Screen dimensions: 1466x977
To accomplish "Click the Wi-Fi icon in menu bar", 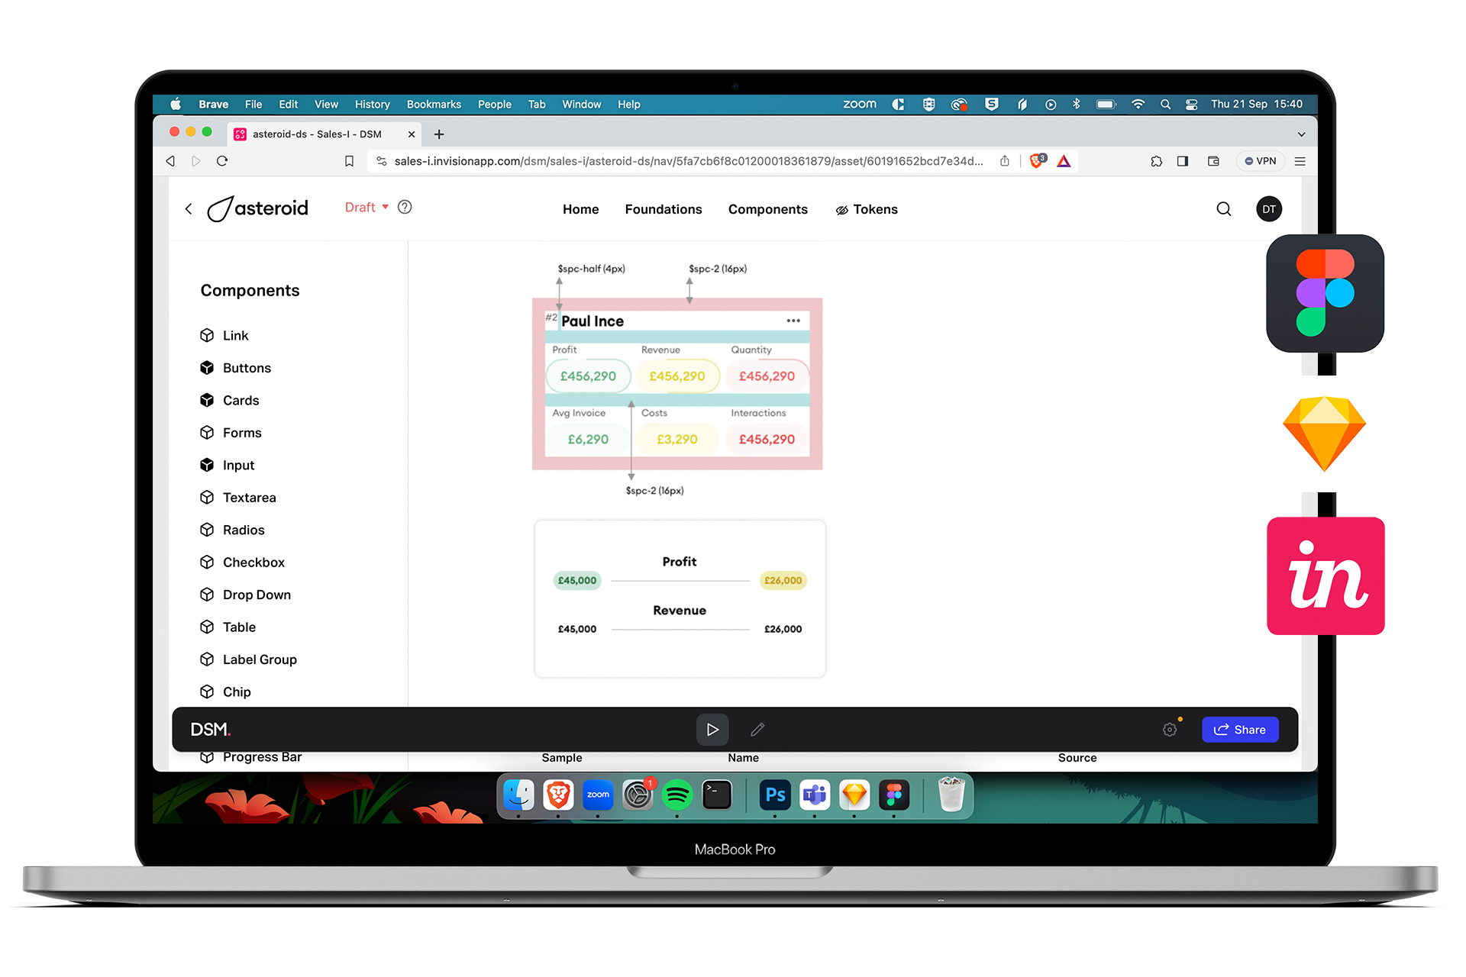I will click(1138, 105).
